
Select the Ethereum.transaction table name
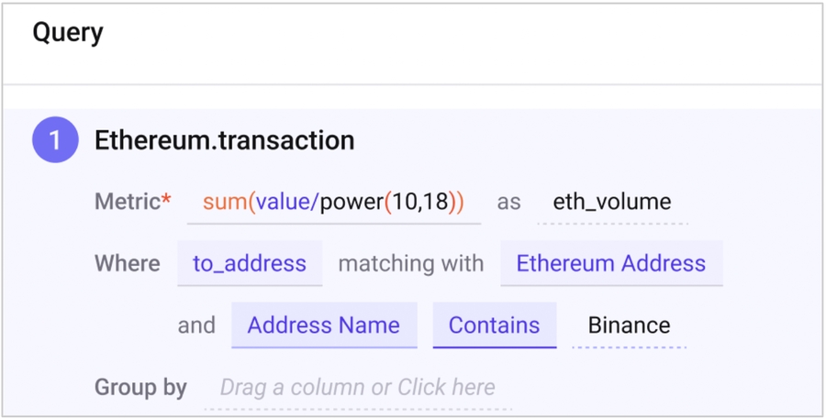[x=225, y=140]
